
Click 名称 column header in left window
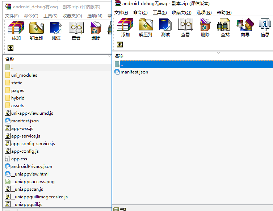(10, 59)
